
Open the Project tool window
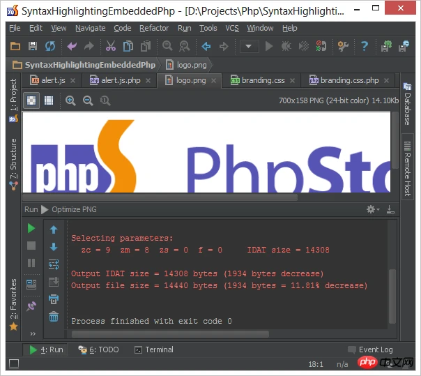(13, 100)
